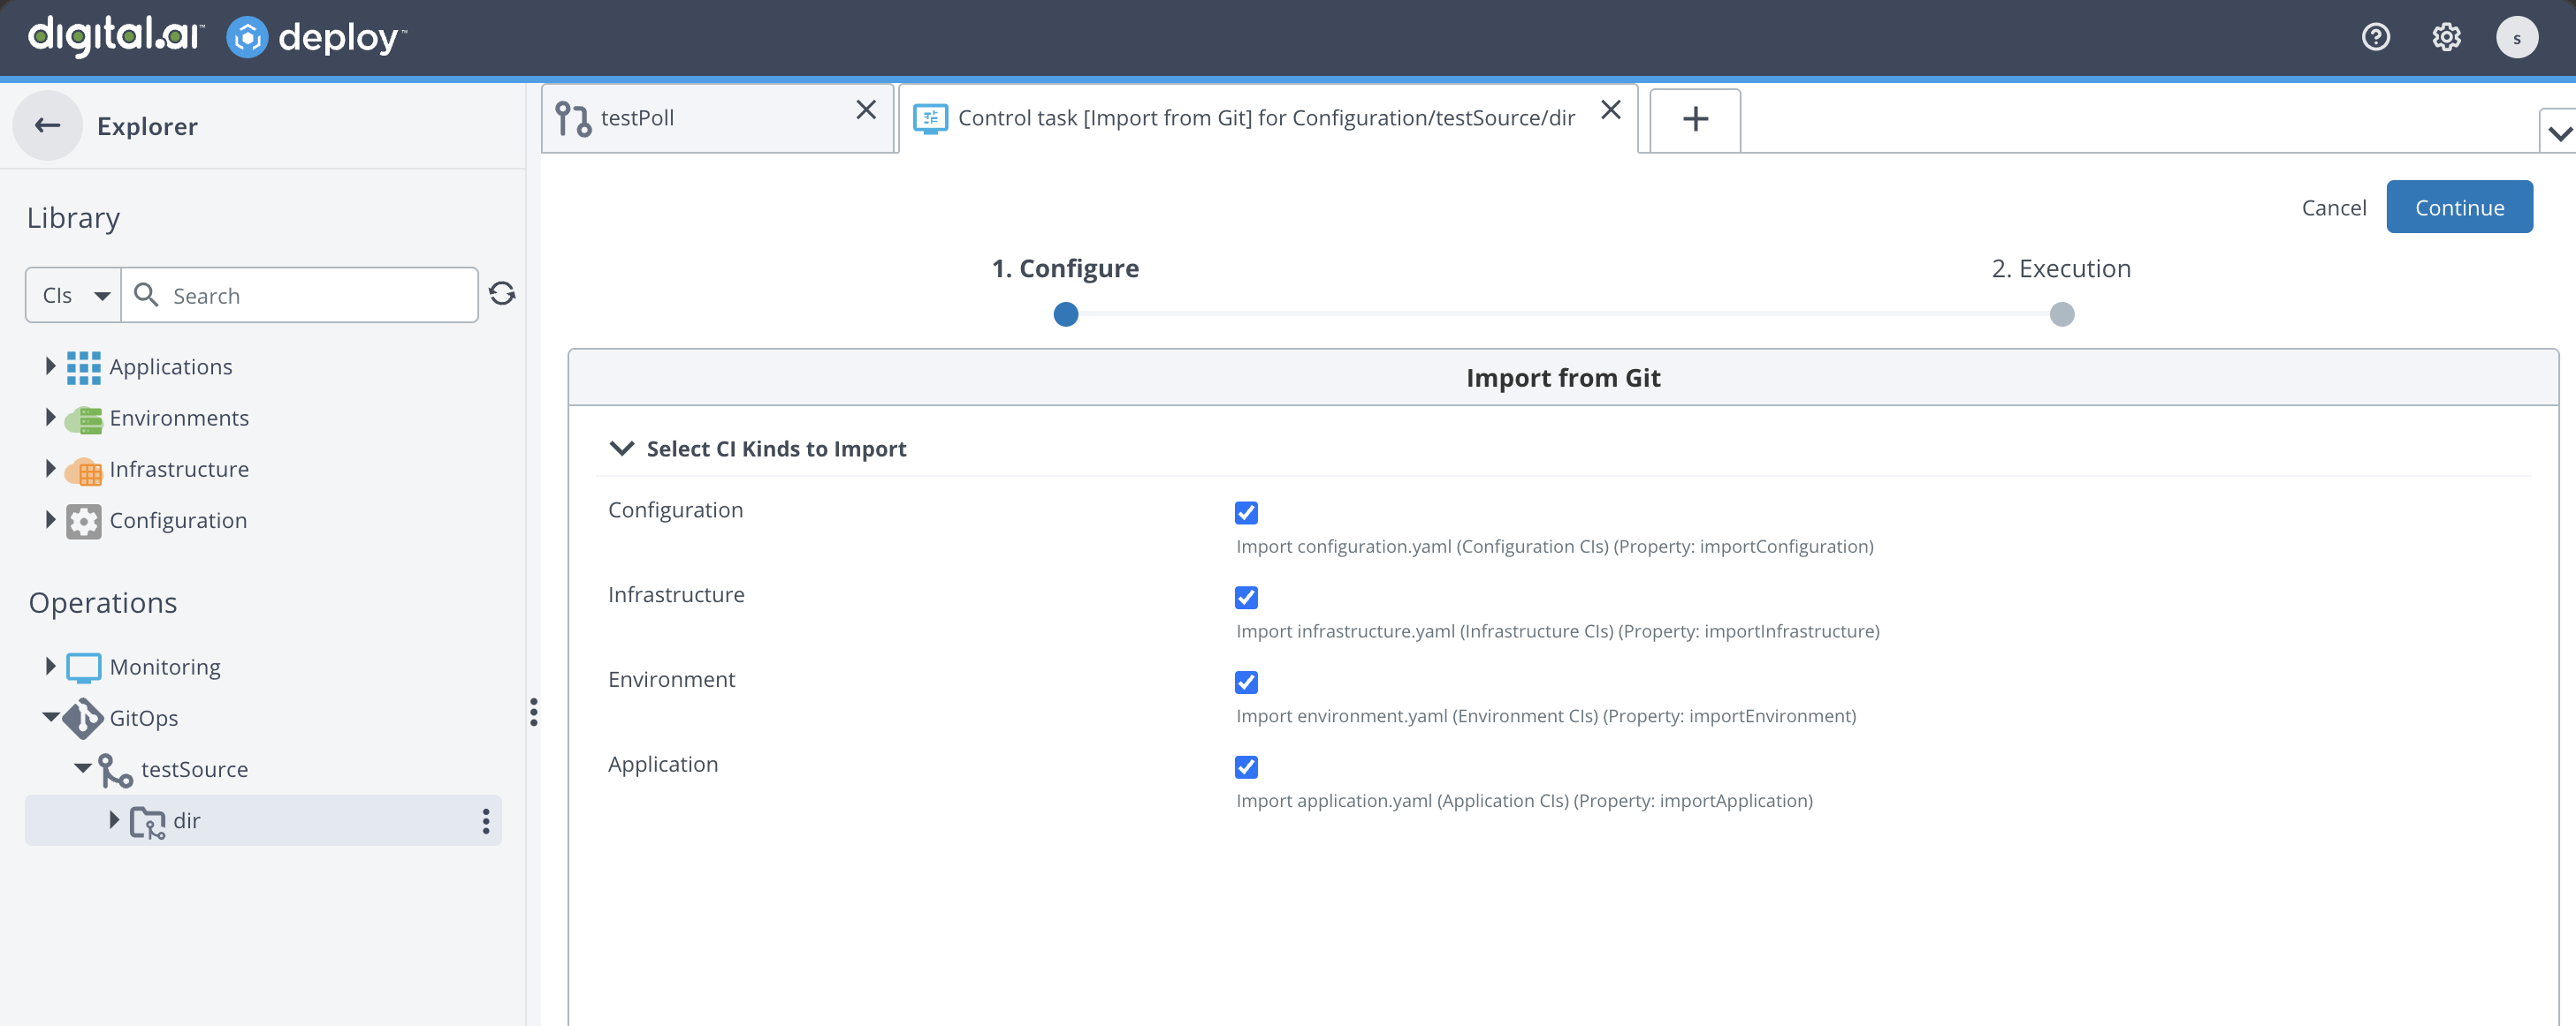Click the Execution step progress marker
2576x1026 pixels.
coord(2062,314)
